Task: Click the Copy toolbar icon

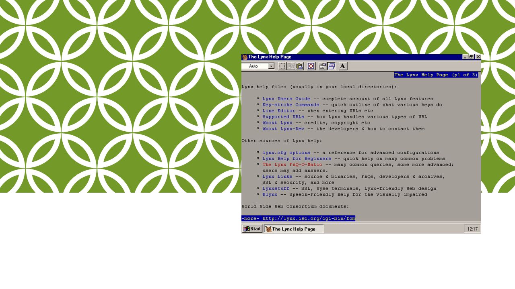Action: tap(291, 66)
